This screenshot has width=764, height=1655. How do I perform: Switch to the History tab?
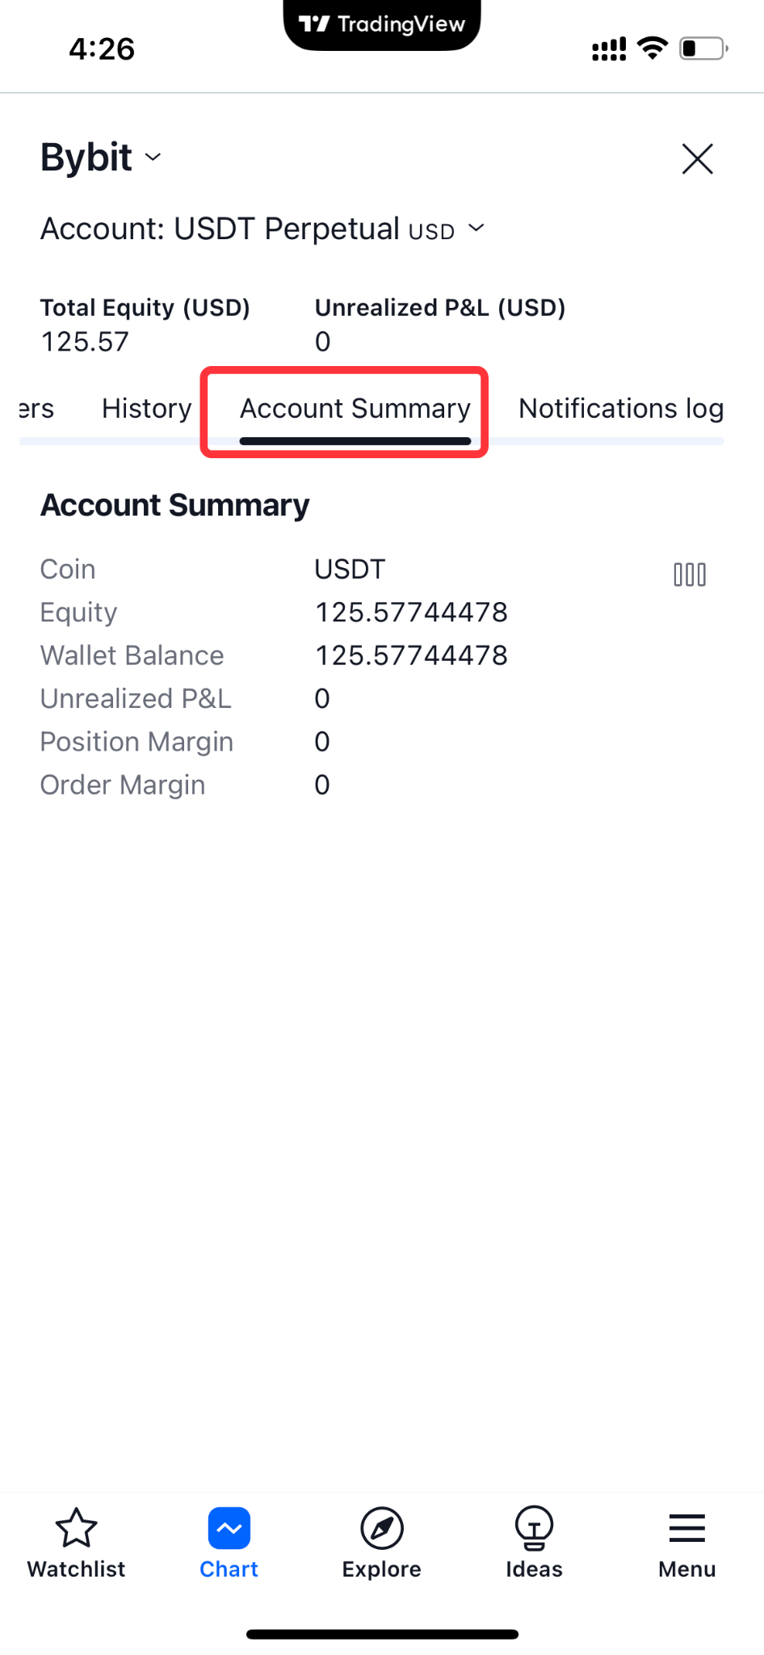(x=147, y=408)
